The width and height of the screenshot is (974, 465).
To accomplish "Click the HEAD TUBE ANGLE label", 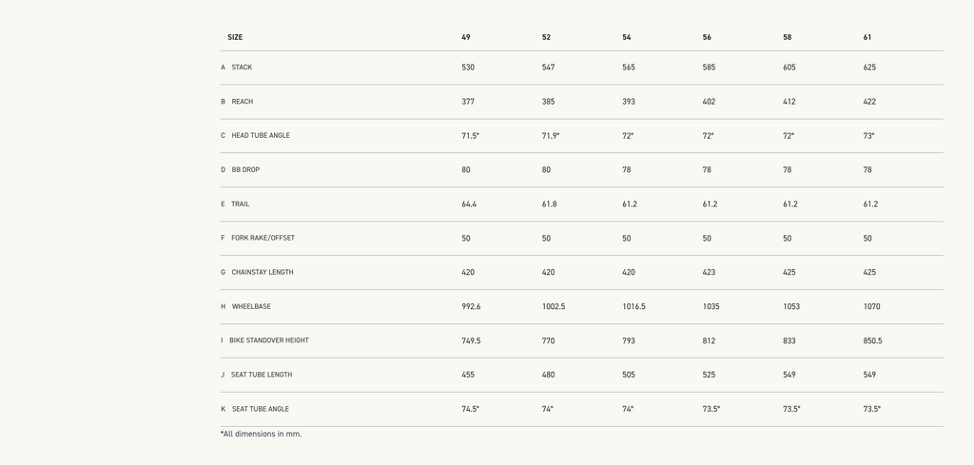I will click(261, 135).
